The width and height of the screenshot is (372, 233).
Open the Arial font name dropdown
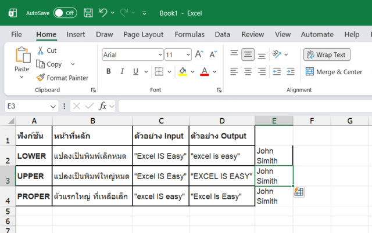coord(160,55)
